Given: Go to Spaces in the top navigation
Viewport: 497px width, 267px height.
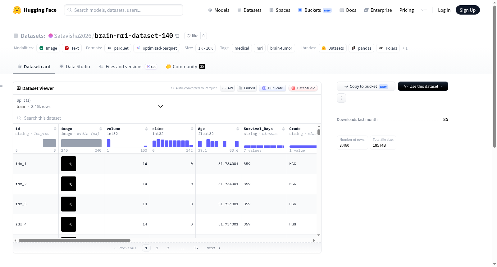Looking at the screenshot, I should click(x=280, y=10).
